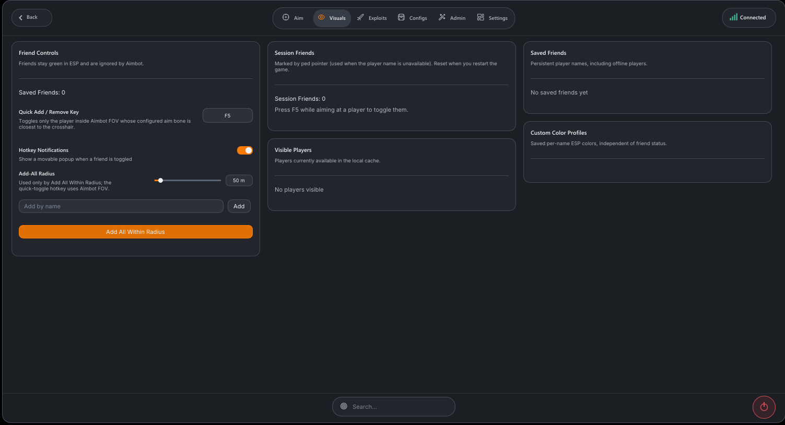Click the Back chevron arrow icon
The height and width of the screenshot is (425, 785).
21,17
